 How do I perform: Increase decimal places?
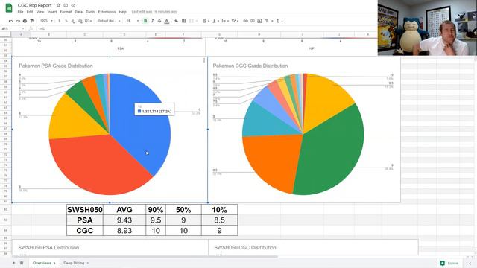tap(80, 21)
